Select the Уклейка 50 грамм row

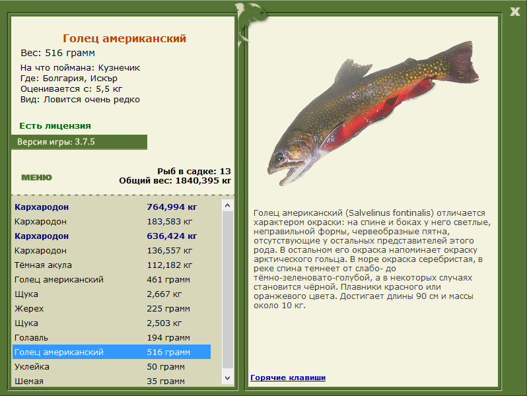pos(112,366)
